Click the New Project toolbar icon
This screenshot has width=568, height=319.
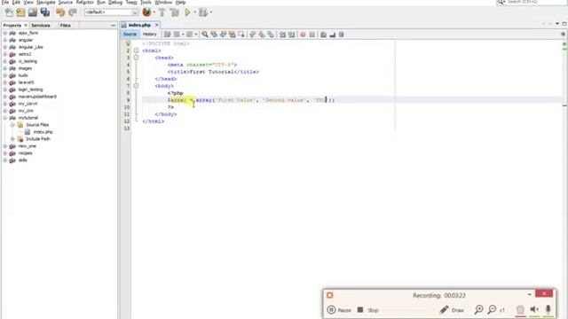click(x=20, y=12)
